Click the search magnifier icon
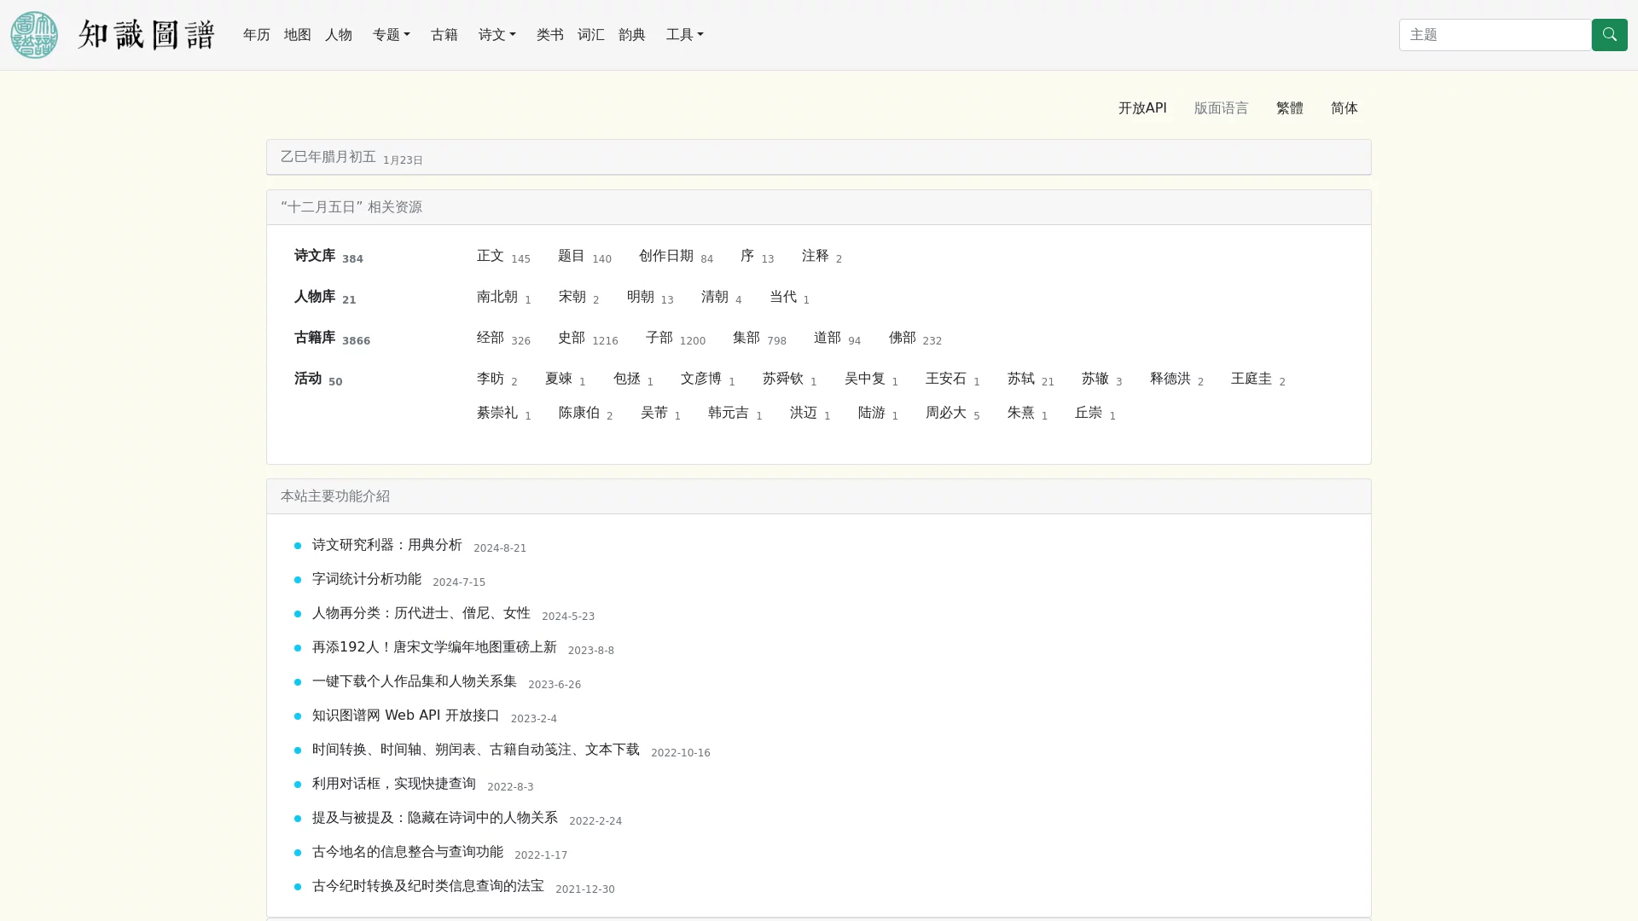Screen dimensions: 1638x921 point(1609,34)
